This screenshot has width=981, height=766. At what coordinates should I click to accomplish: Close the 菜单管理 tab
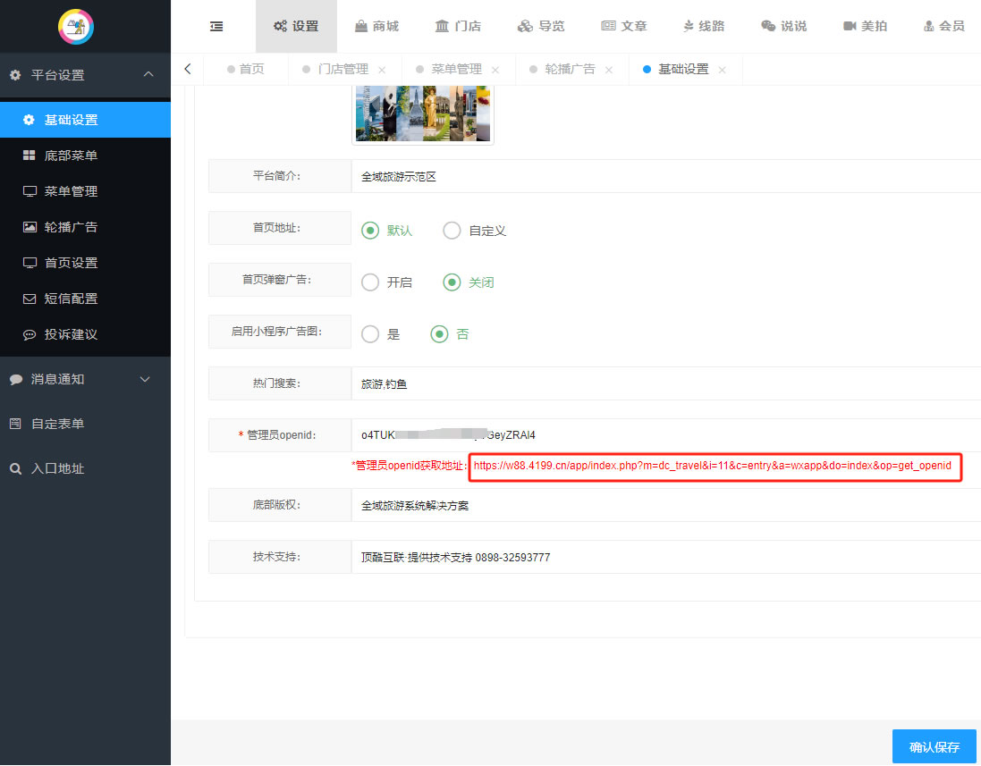(x=495, y=70)
